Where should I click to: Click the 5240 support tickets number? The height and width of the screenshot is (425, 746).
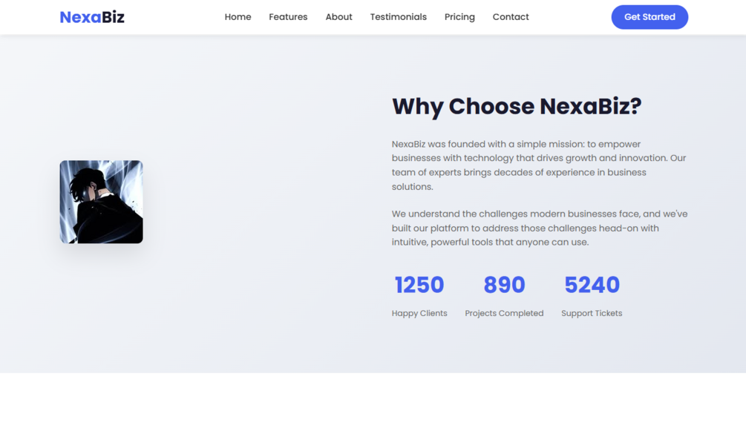[x=592, y=285]
